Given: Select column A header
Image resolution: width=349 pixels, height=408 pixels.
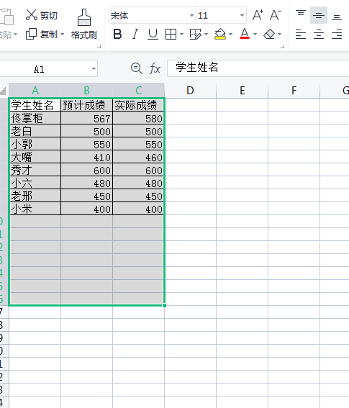Looking at the screenshot, I should click(x=35, y=91).
